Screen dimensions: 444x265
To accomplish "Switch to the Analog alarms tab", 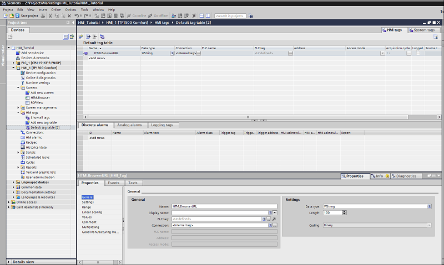I will click(x=129, y=125).
